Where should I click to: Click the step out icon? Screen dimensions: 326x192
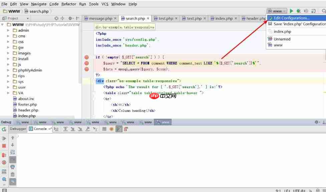(x=87, y=129)
